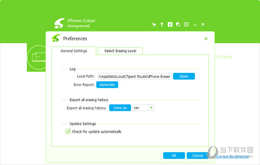
Task: Click the chat support icon
Action: click(x=178, y=25)
